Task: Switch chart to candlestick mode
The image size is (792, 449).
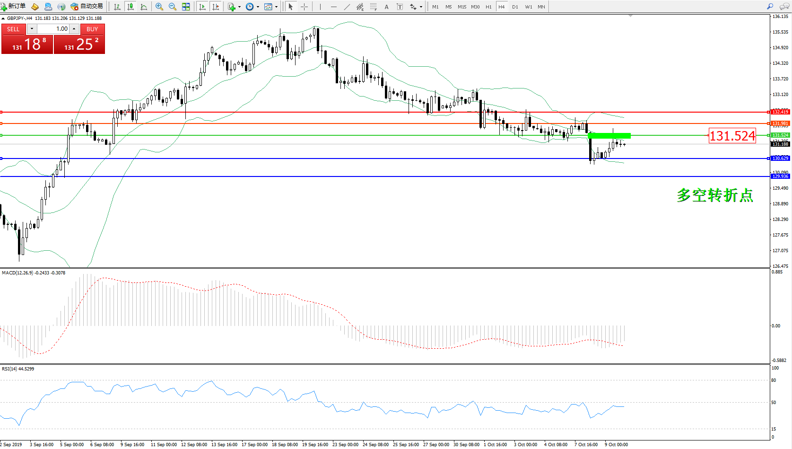Action: [x=131, y=7]
